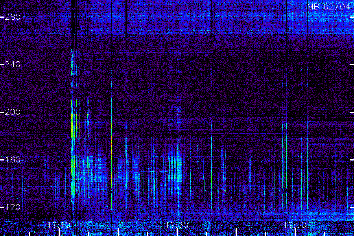Screen dimensions: 354x236
Task: Click the MB 02/04 date stamp
Action: pyautogui.click(x=329, y=7)
